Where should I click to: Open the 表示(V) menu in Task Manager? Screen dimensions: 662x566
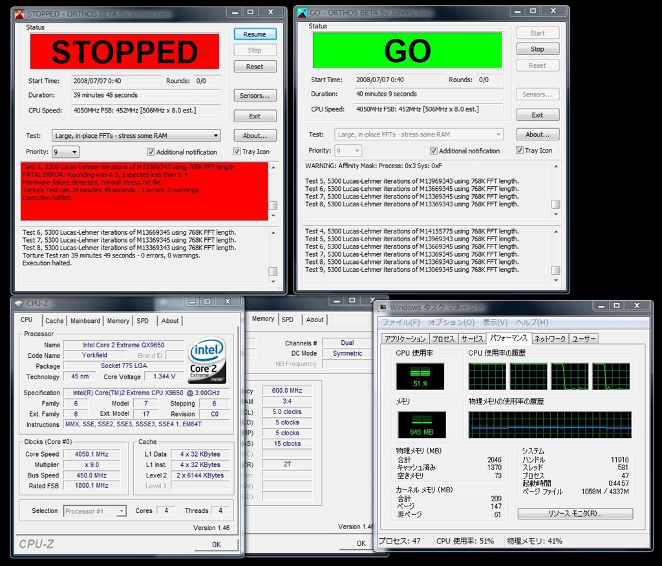pos(495,322)
